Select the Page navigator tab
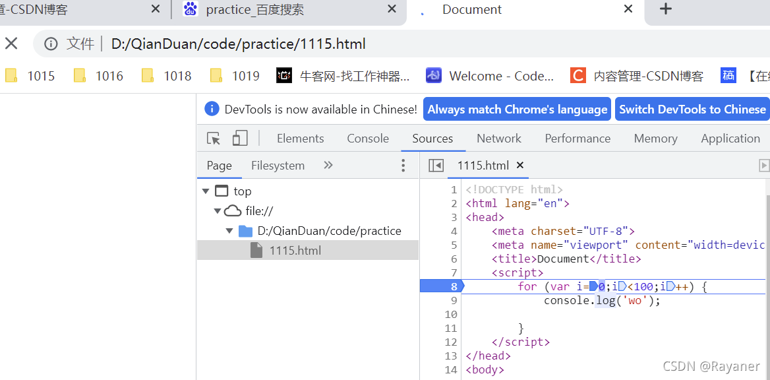770x380 pixels. [219, 166]
